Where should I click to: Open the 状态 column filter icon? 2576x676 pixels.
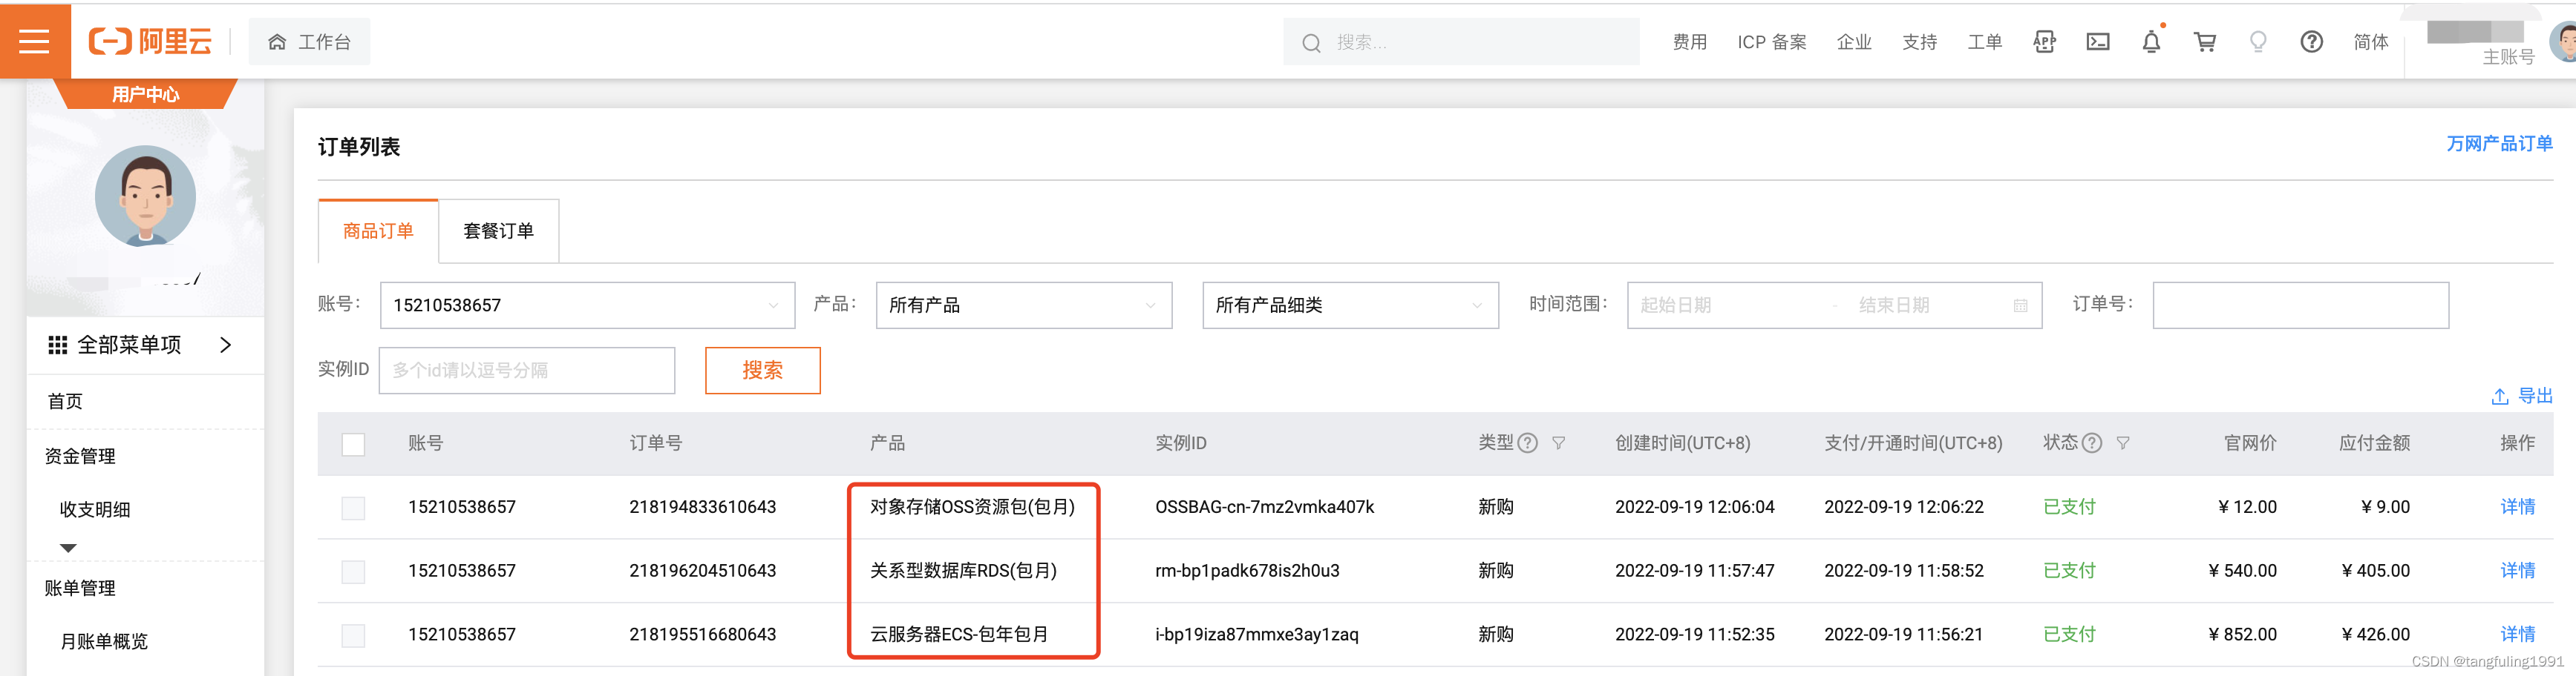point(2122,443)
